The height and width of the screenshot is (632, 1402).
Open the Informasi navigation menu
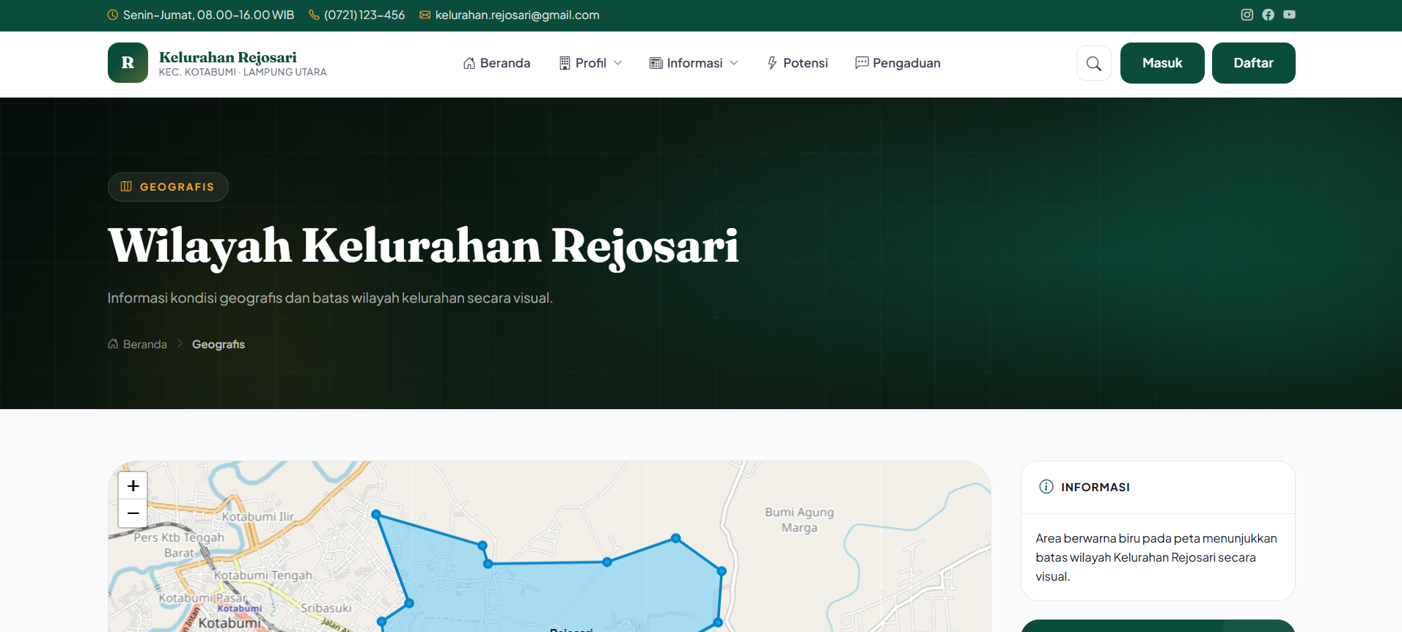coord(694,63)
